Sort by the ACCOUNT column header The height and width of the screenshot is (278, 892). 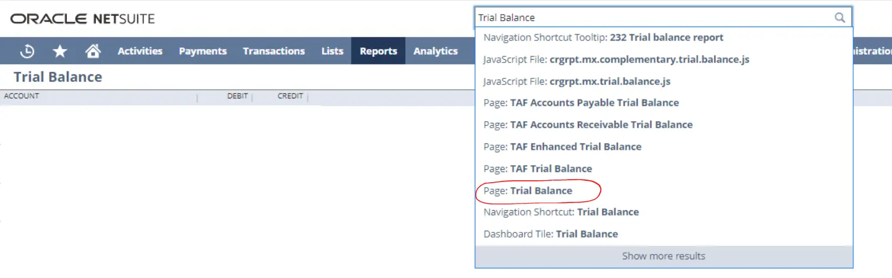coord(22,97)
